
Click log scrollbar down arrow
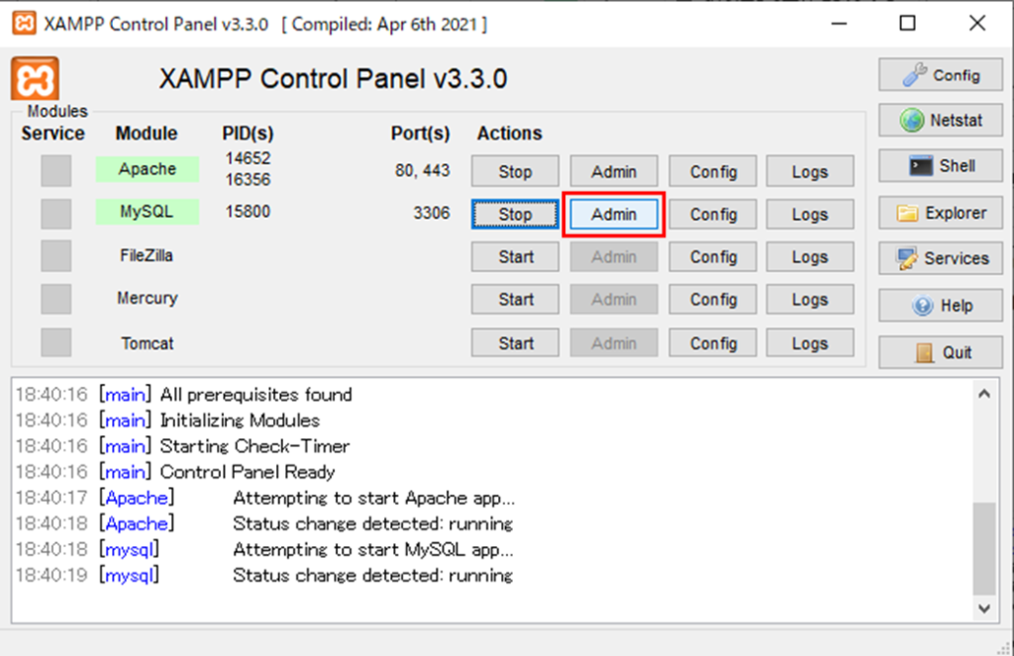click(983, 609)
